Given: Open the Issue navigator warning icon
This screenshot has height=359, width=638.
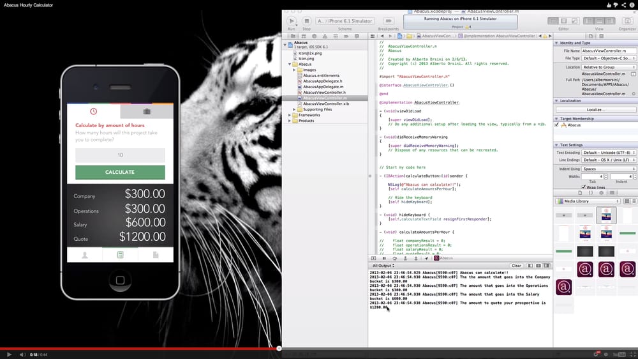Looking at the screenshot, I should [x=325, y=36].
